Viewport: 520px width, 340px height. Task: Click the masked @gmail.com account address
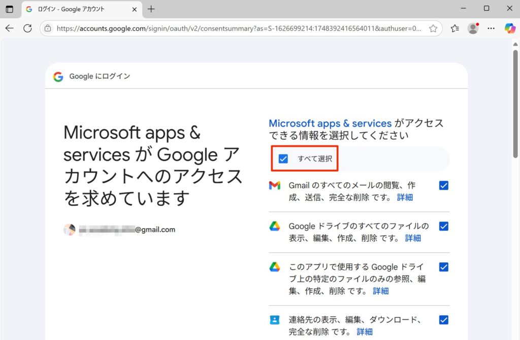127,229
